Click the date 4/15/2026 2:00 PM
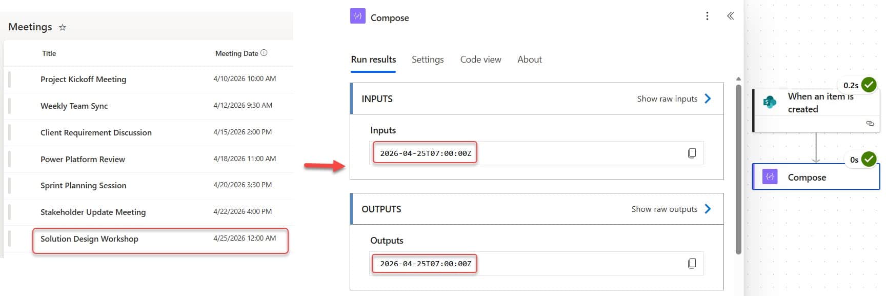Image resolution: width=886 pixels, height=296 pixels. [x=243, y=132]
